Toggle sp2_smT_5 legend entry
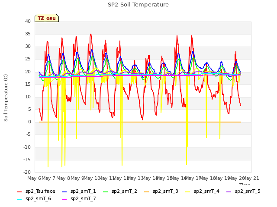The image size is (277, 207). [243, 191]
